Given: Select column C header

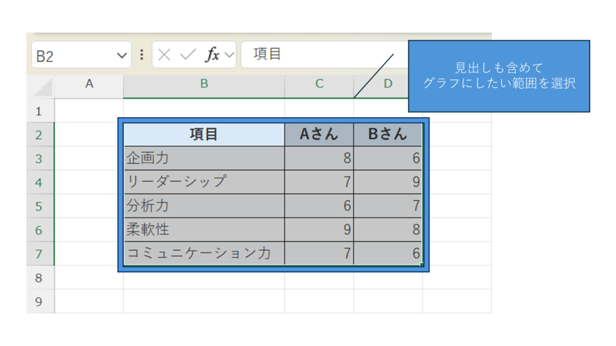Looking at the screenshot, I should pos(319,84).
